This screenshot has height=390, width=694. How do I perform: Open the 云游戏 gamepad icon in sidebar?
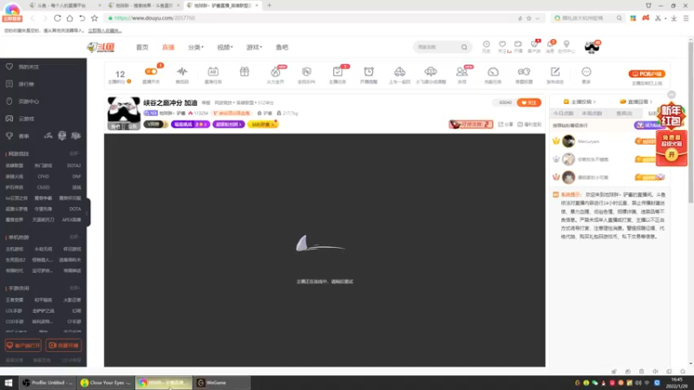click(10, 119)
